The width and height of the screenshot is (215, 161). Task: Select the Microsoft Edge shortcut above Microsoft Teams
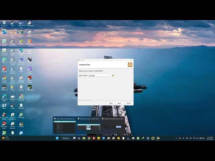click(x=21, y=52)
